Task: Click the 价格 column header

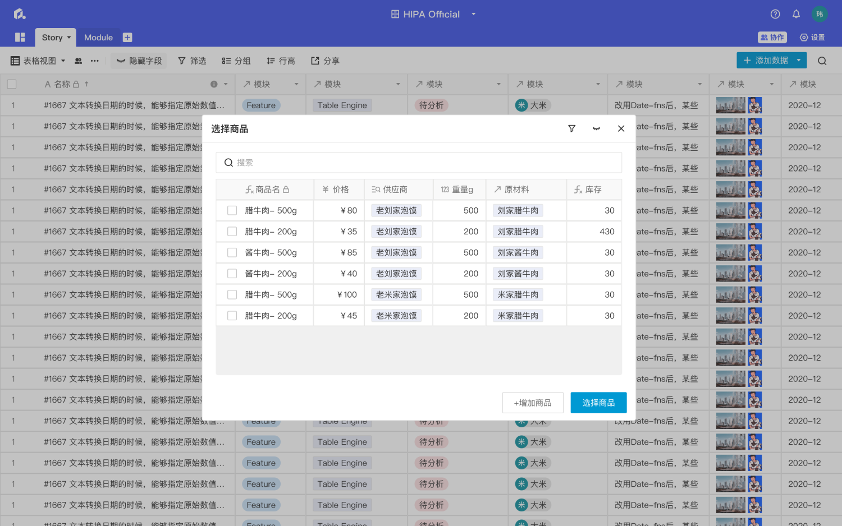Action: (x=339, y=190)
